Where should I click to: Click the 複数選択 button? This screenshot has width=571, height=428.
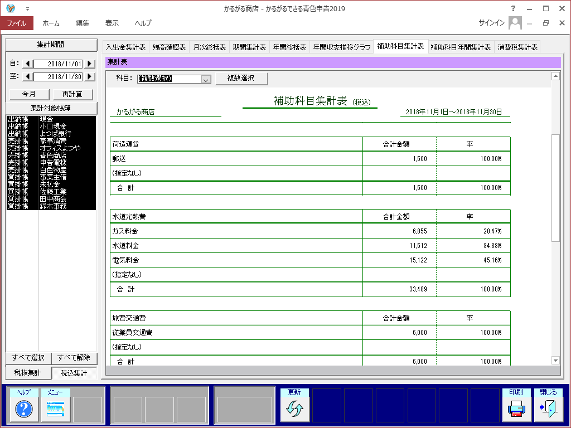[241, 78]
